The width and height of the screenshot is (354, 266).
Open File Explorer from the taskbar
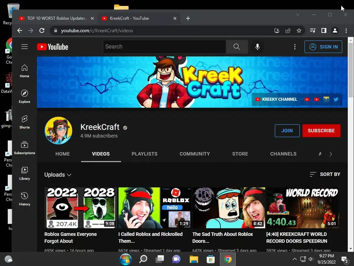[194, 259]
